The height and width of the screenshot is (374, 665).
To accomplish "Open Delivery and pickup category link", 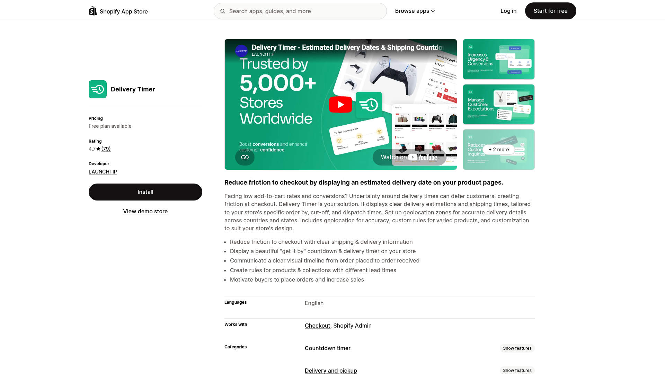I will (x=331, y=371).
